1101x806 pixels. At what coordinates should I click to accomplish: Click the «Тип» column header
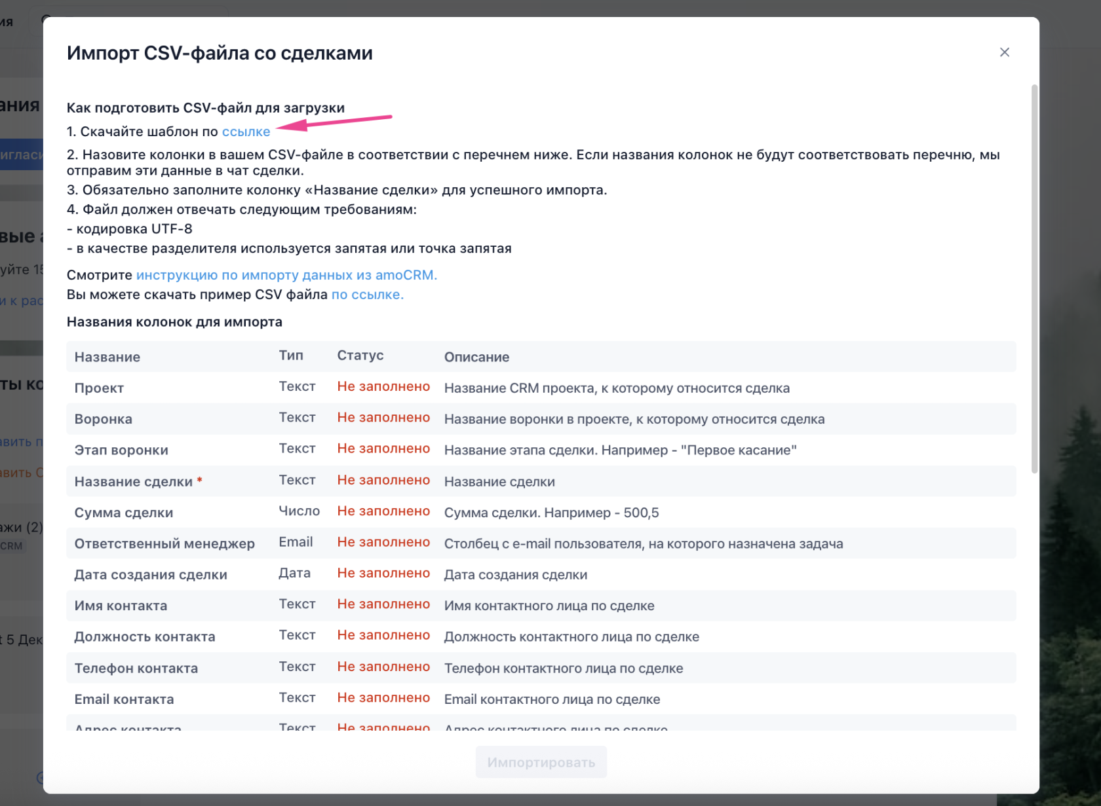[x=291, y=356]
